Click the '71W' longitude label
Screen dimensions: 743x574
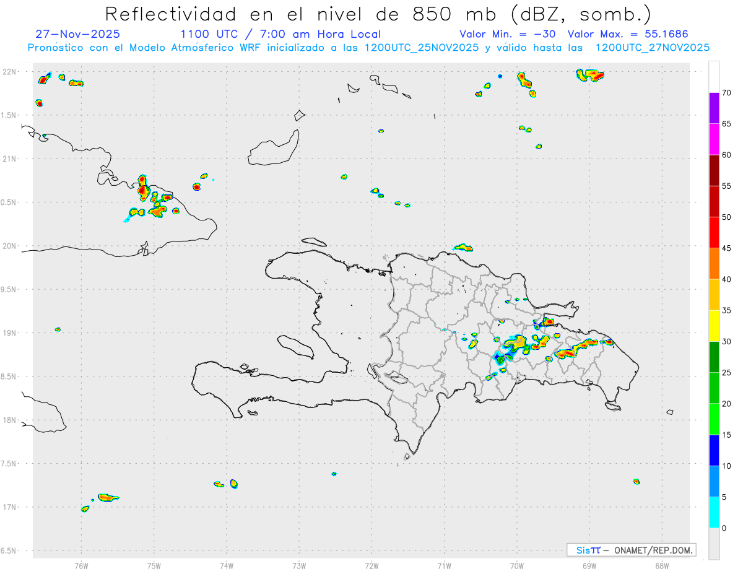click(444, 565)
